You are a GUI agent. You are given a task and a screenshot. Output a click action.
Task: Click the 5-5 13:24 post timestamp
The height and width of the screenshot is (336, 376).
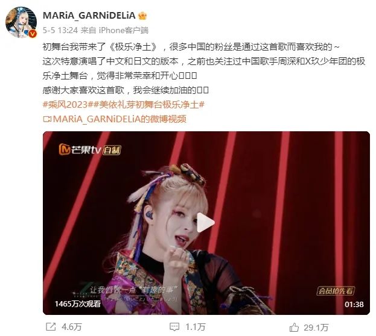[x=60, y=30]
